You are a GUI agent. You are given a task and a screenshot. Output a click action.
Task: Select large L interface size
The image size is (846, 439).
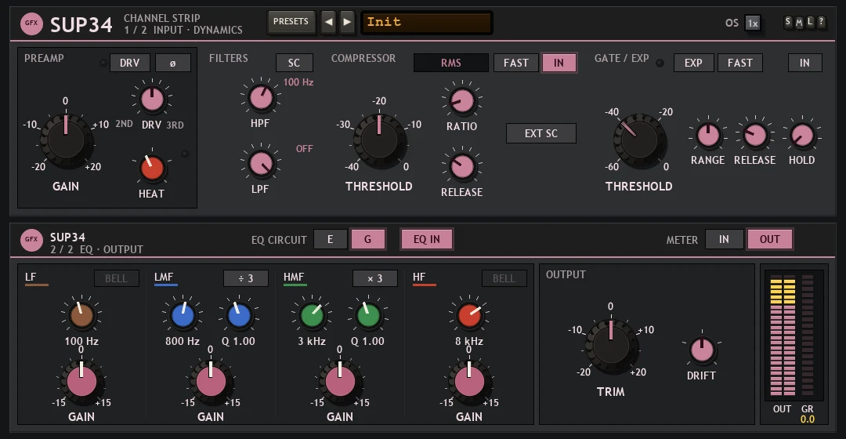[810, 22]
